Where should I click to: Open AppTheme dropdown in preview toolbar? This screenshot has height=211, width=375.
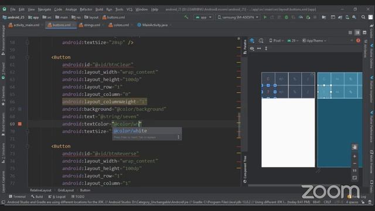click(x=314, y=40)
